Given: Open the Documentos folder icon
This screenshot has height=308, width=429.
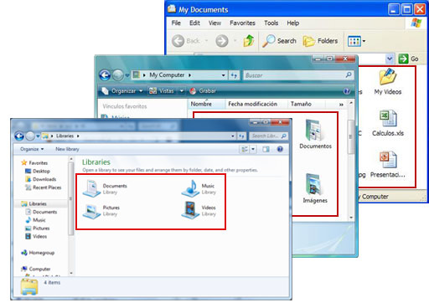Looking at the screenshot, I should pyautogui.click(x=314, y=131).
